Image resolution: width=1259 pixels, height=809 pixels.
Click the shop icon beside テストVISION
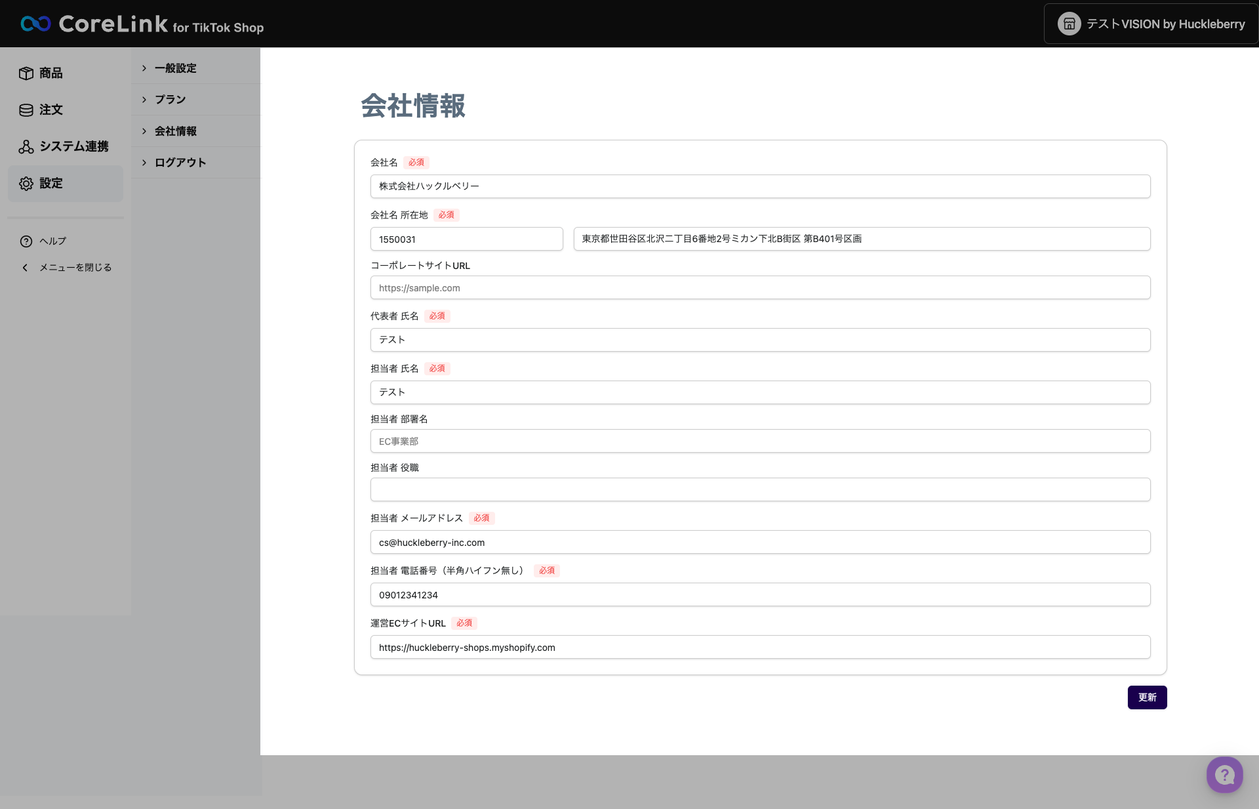tap(1069, 24)
